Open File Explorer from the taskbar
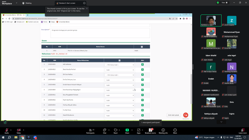The height and width of the screenshot is (140, 249). pos(16,137)
